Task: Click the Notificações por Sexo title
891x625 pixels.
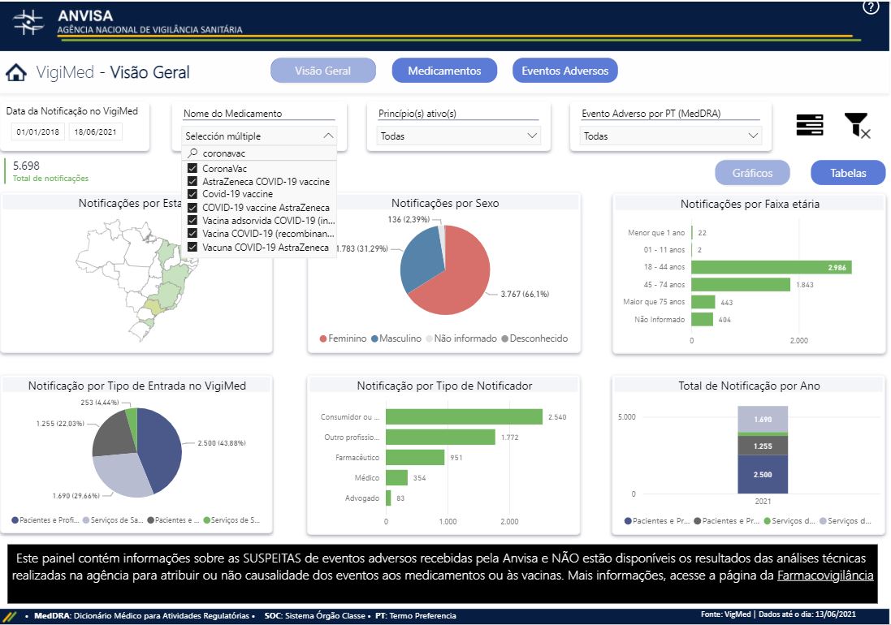Action: pyautogui.click(x=445, y=203)
